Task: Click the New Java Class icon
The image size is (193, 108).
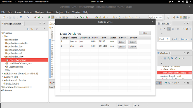Action: point(39,18)
